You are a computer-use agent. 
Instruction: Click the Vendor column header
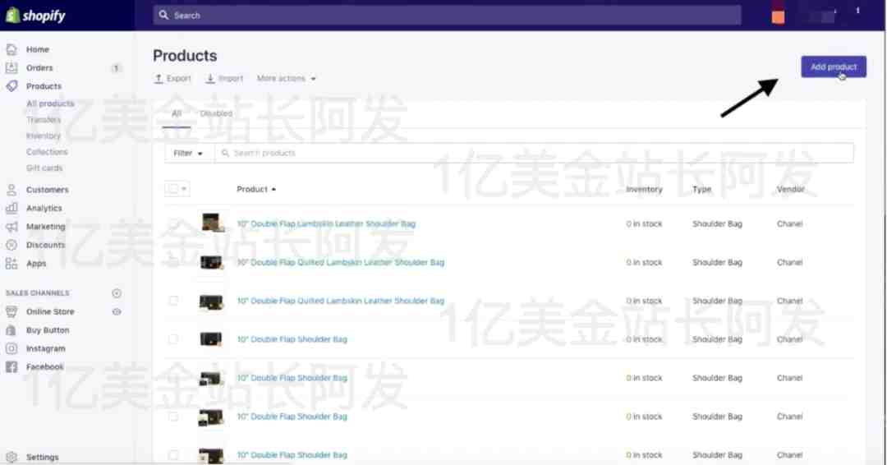pos(790,190)
